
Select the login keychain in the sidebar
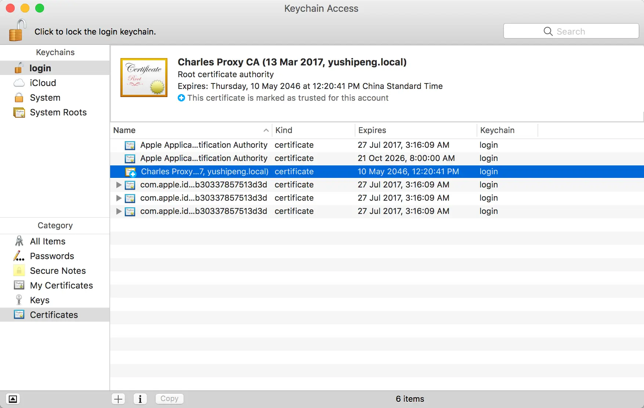coord(55,68)
